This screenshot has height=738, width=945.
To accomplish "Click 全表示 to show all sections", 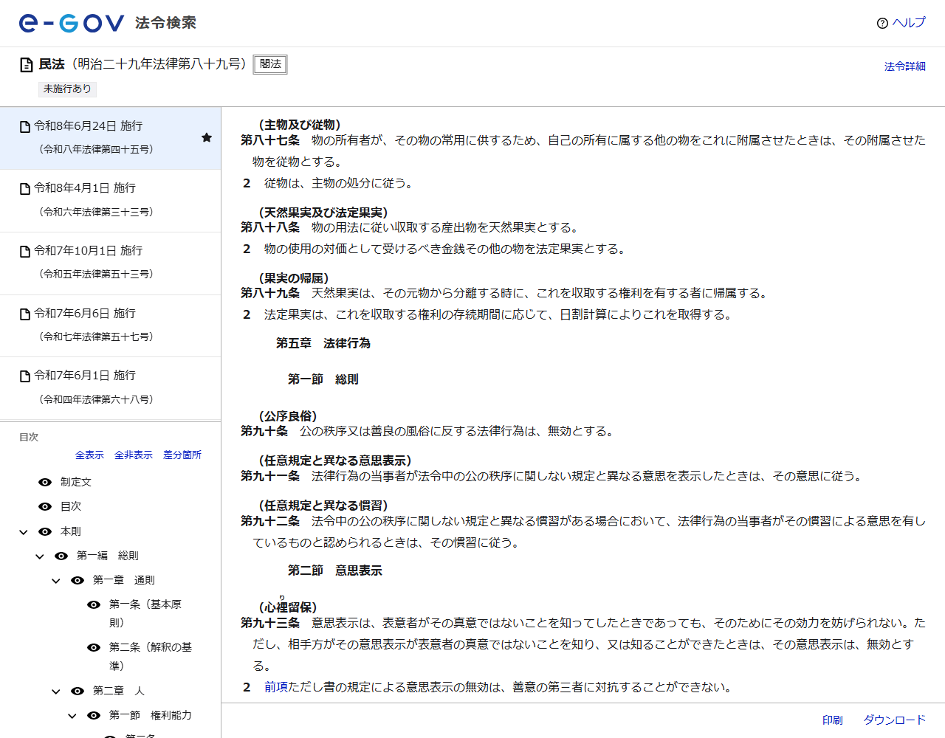I will [x=89, y=455].
